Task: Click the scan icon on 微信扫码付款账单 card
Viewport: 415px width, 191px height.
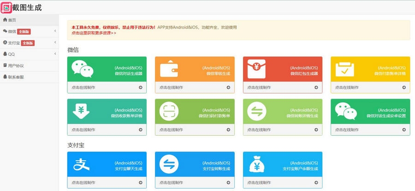Action: pos(169,111)
